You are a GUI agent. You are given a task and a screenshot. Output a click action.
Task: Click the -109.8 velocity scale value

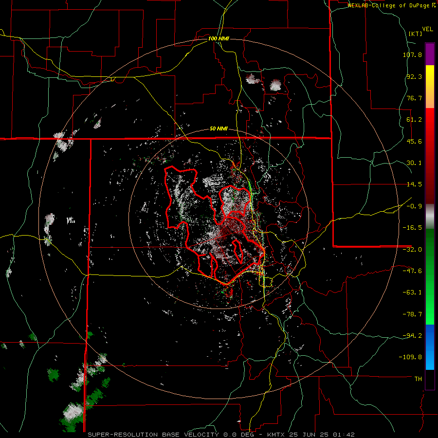411,357
